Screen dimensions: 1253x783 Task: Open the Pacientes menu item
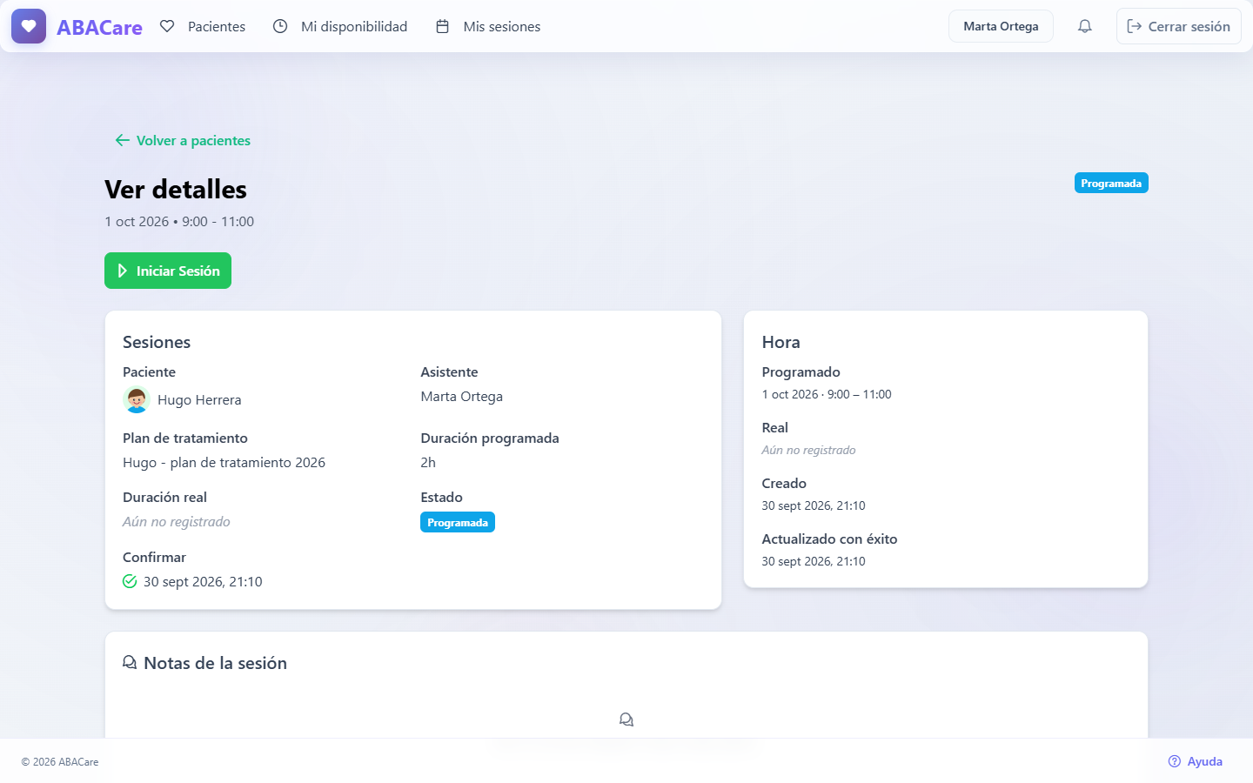click(203, 26)
